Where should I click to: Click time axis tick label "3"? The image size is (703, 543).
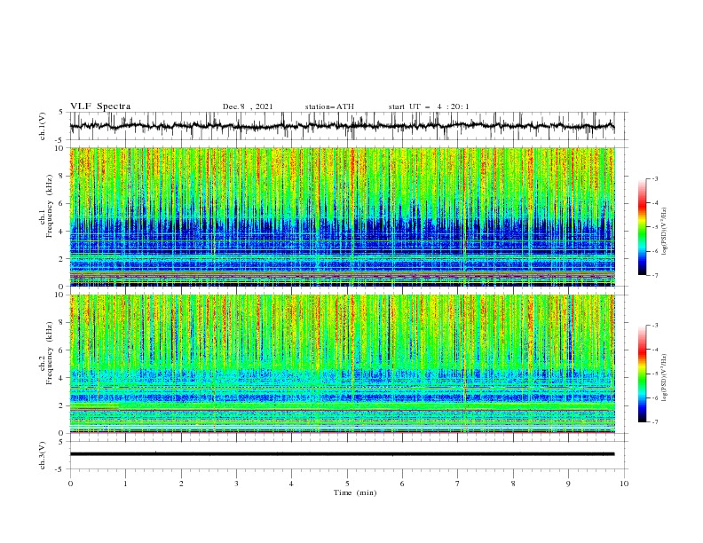point(236,484)
